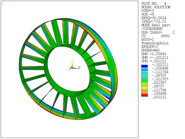Click the 'SMN =-.201211' value
Screen dimensions: 185x139
[x=155, y=58]
